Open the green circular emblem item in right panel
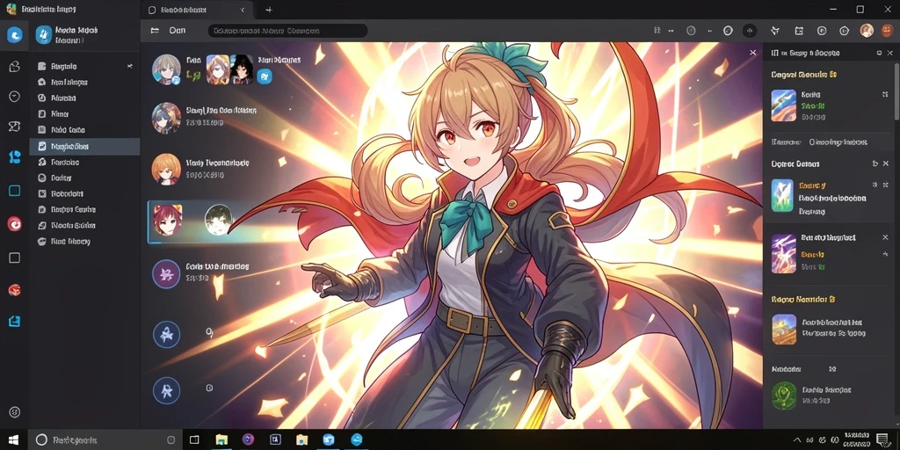The image size is (900, 450). 784,396
